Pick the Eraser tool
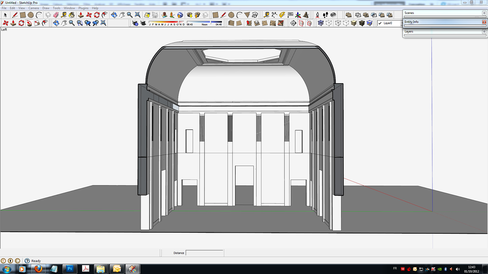The image size is (488, 274). (56, 15)
